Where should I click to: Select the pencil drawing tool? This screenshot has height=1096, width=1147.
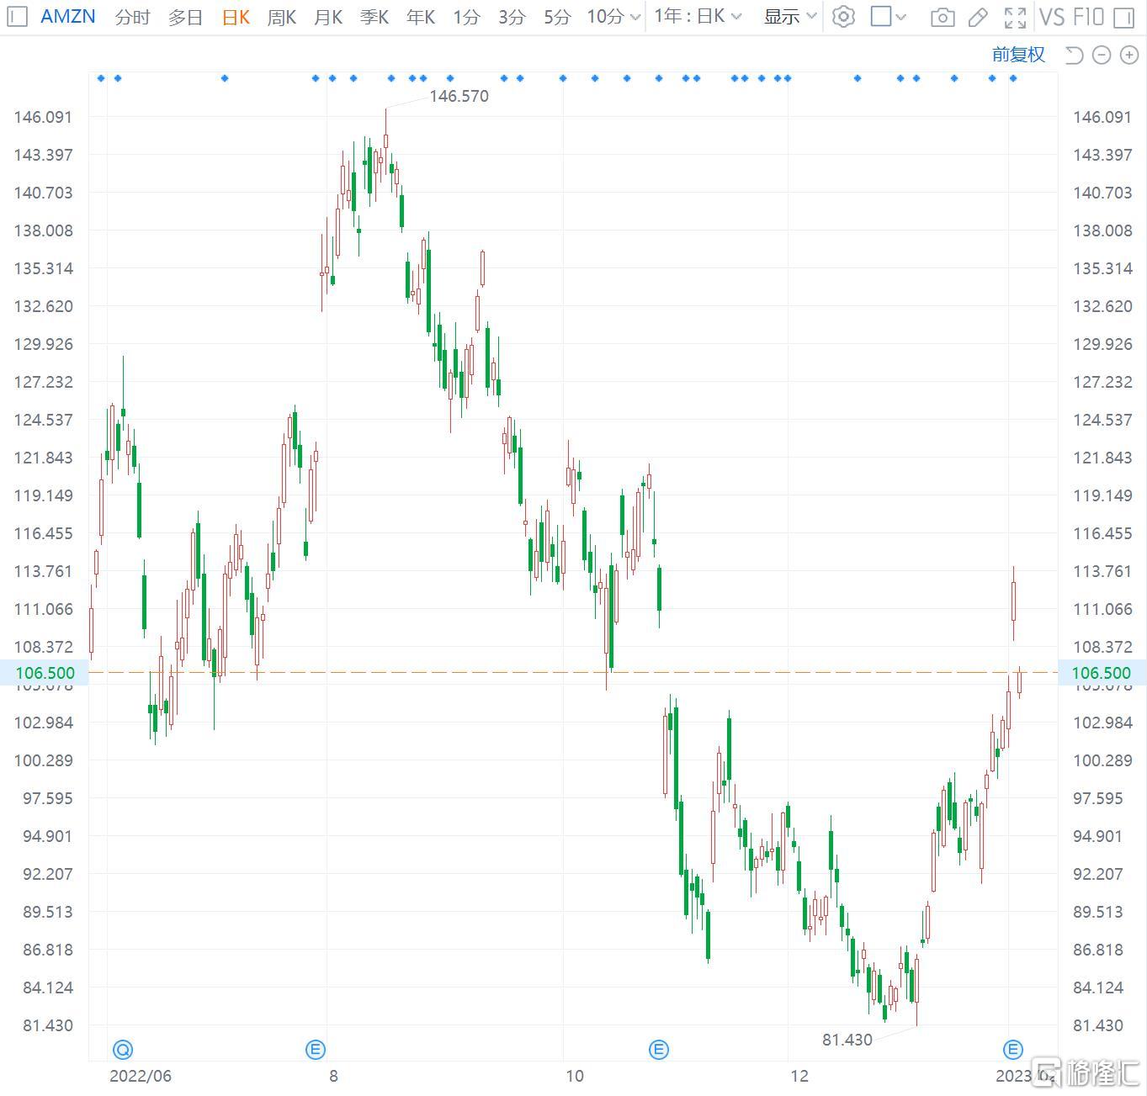click(978, 17)
